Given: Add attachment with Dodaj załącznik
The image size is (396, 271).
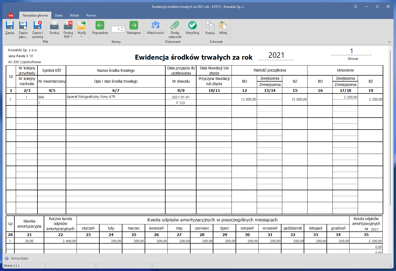Looking at the screenshot, I should pos(175,26).
